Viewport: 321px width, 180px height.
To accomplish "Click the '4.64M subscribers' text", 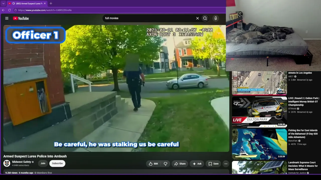I will 21,165.
